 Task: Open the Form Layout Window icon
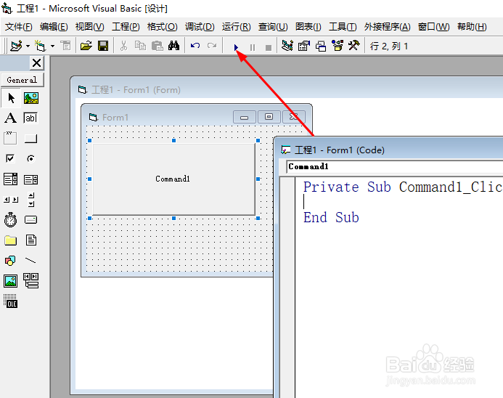coord(321,46)
